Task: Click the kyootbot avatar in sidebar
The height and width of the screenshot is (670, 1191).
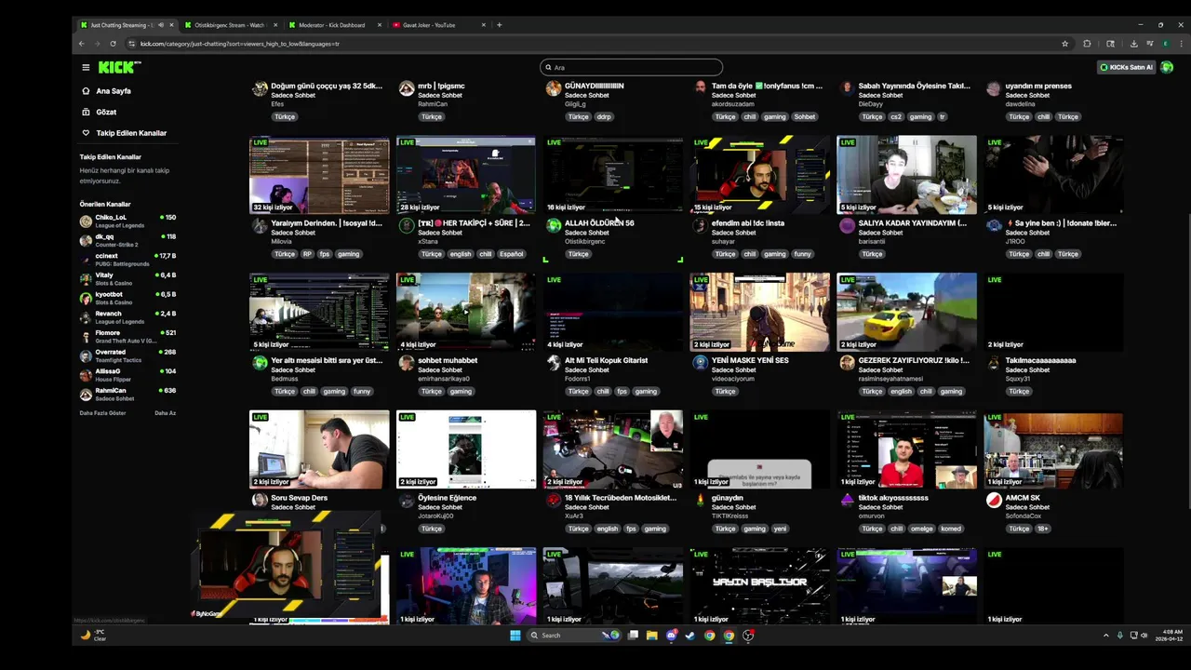Action: click(x=86, y=299)
